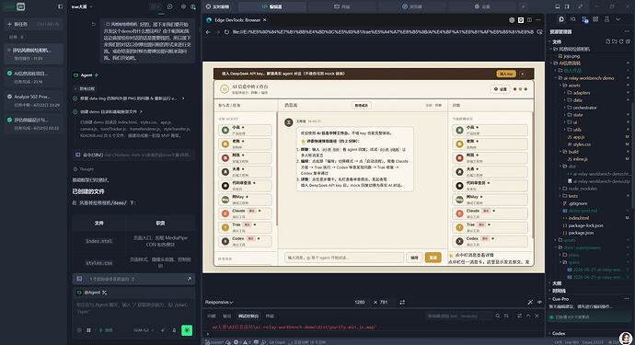
Task: Click the Agent chat input box
Action: [x=133, y=308]
